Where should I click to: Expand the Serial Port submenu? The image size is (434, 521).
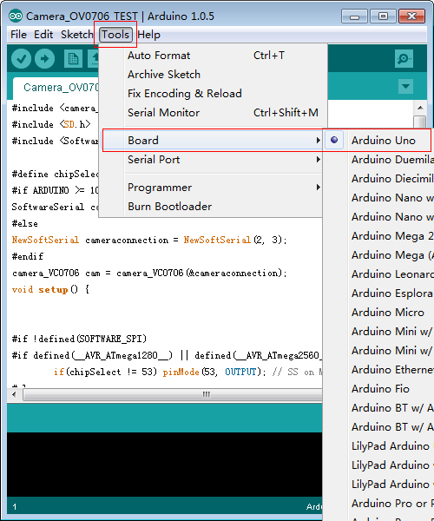211,160
